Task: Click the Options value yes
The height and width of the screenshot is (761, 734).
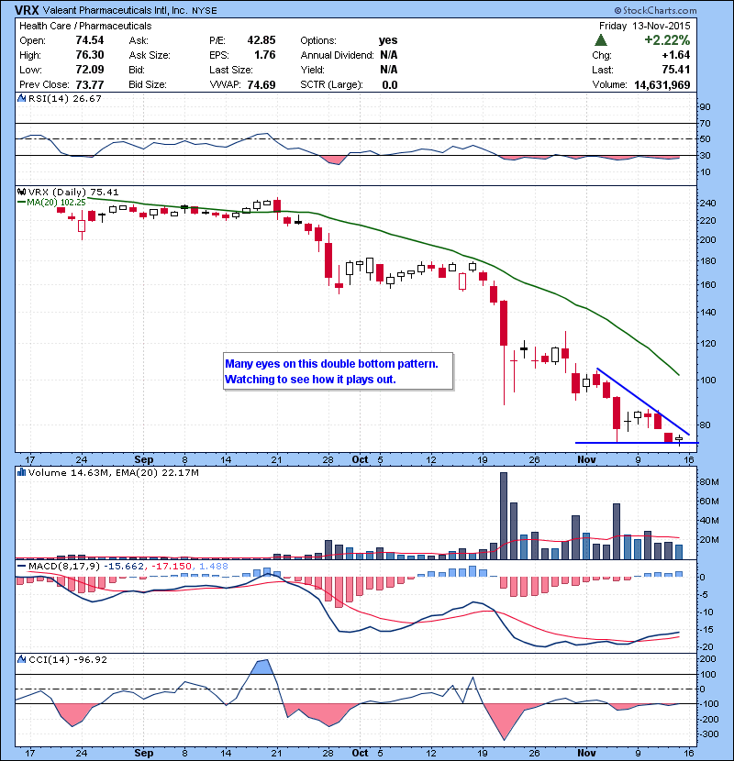Action: [388, 40]
